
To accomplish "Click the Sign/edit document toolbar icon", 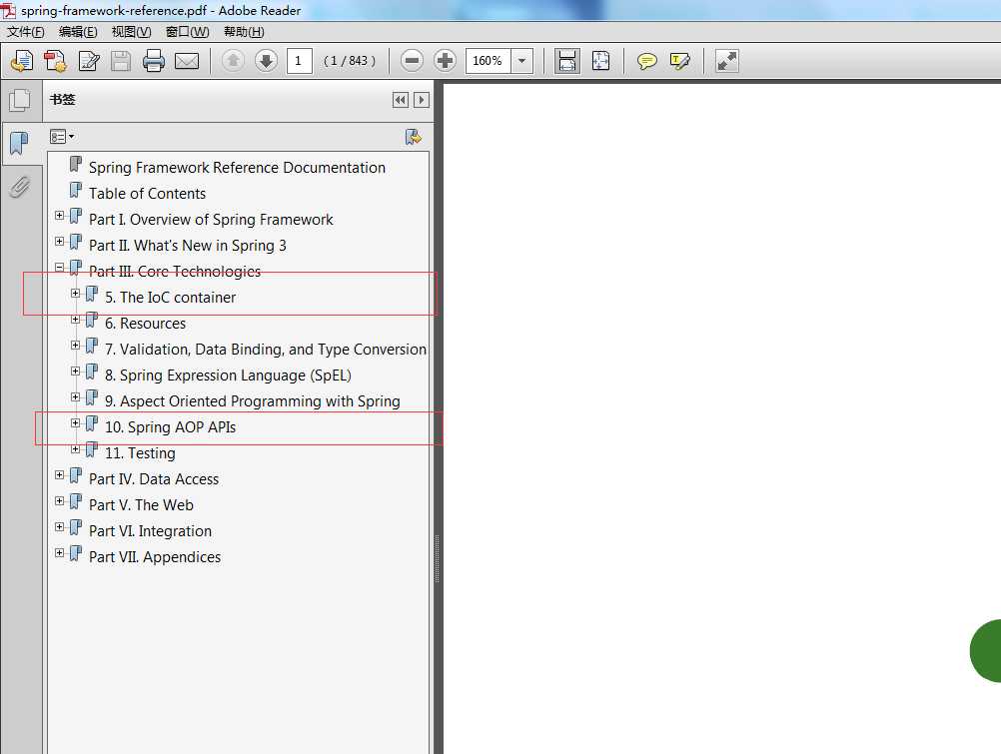I will (89, 61).
